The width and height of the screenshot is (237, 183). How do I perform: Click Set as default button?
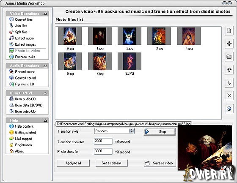[112, 163]
